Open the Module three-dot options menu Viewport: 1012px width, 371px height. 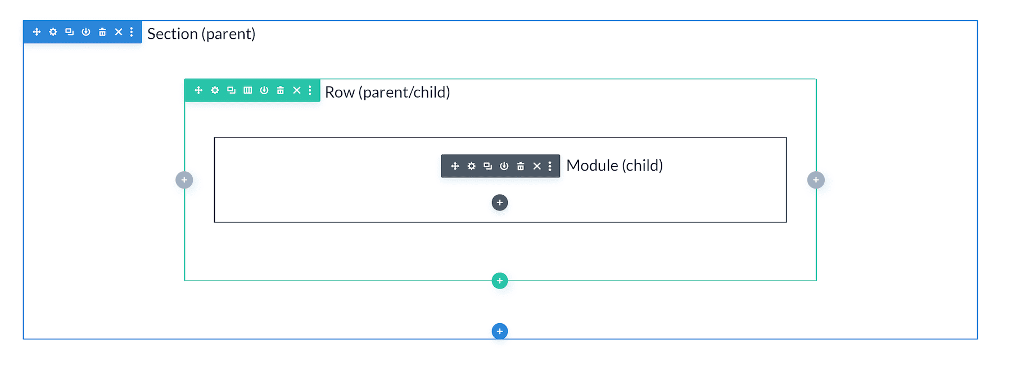[x=550, y=166]
